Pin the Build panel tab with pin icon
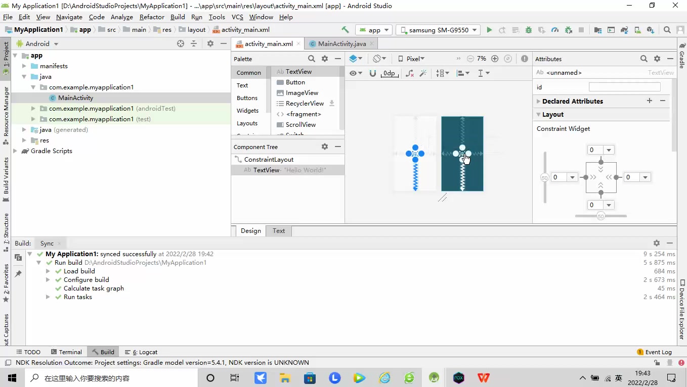Viewport: 687px width, 387px height. point(18,273)
